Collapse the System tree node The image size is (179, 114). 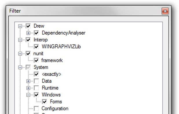20,67
